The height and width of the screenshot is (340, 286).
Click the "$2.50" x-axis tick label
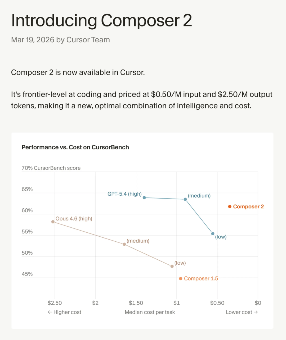tap(55, 303)
